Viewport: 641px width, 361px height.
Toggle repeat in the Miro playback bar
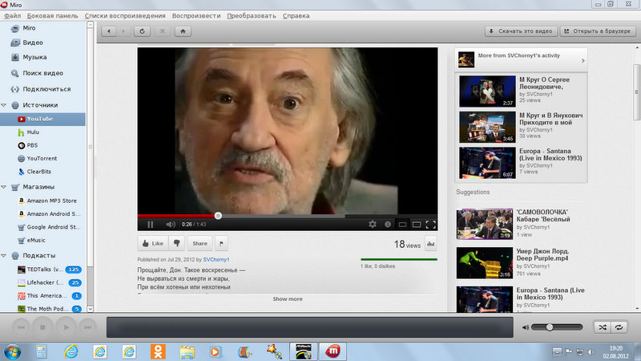point(619,327)
